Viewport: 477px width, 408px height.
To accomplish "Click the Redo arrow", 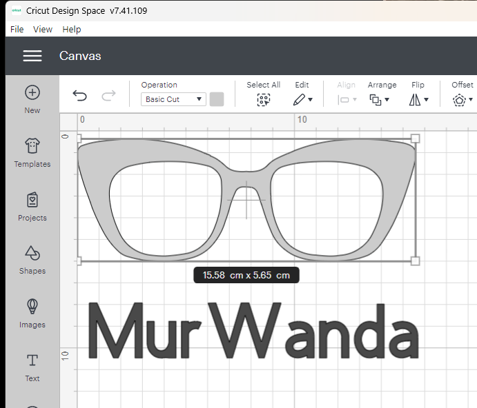I will (x=108, y=96).
